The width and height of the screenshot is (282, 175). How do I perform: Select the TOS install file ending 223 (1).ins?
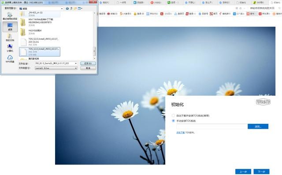[40, 42]
